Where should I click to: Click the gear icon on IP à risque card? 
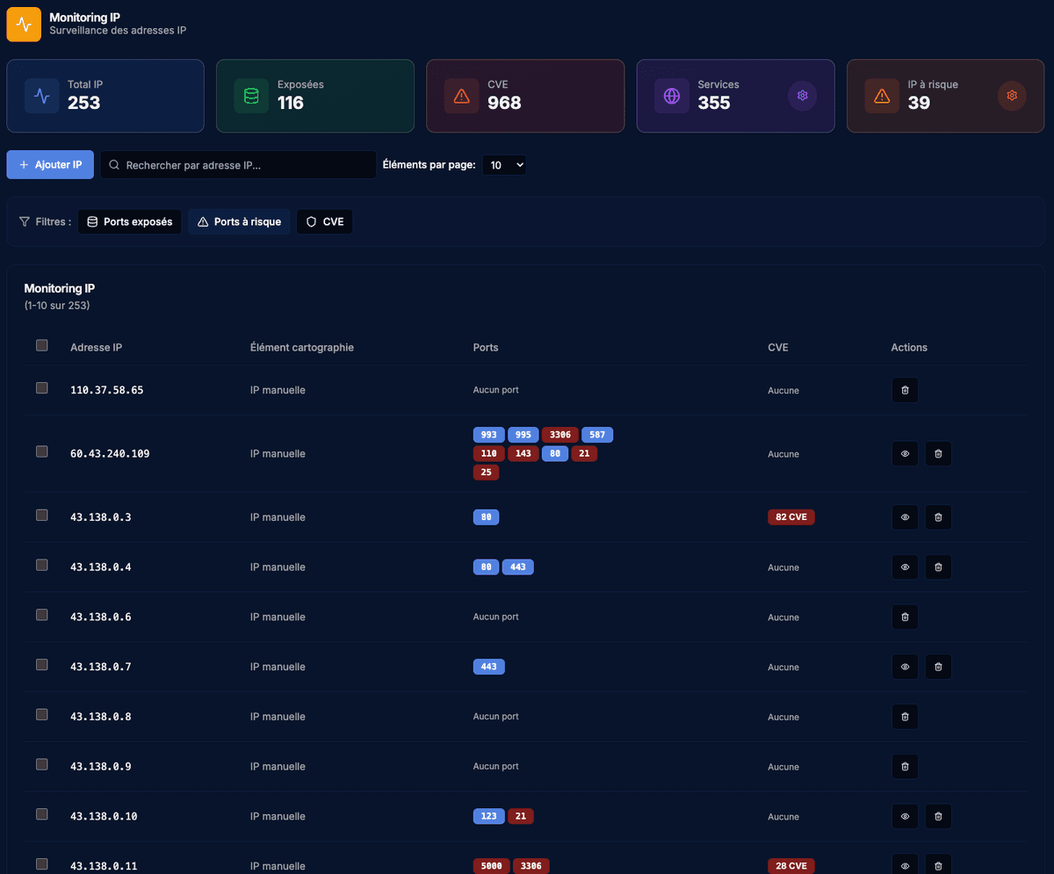pyautogui.click(x=1012, y=96)
